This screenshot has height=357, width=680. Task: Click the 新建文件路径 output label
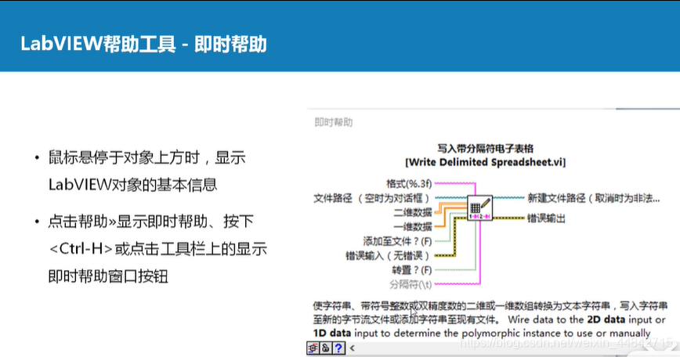tap(594, 198)
